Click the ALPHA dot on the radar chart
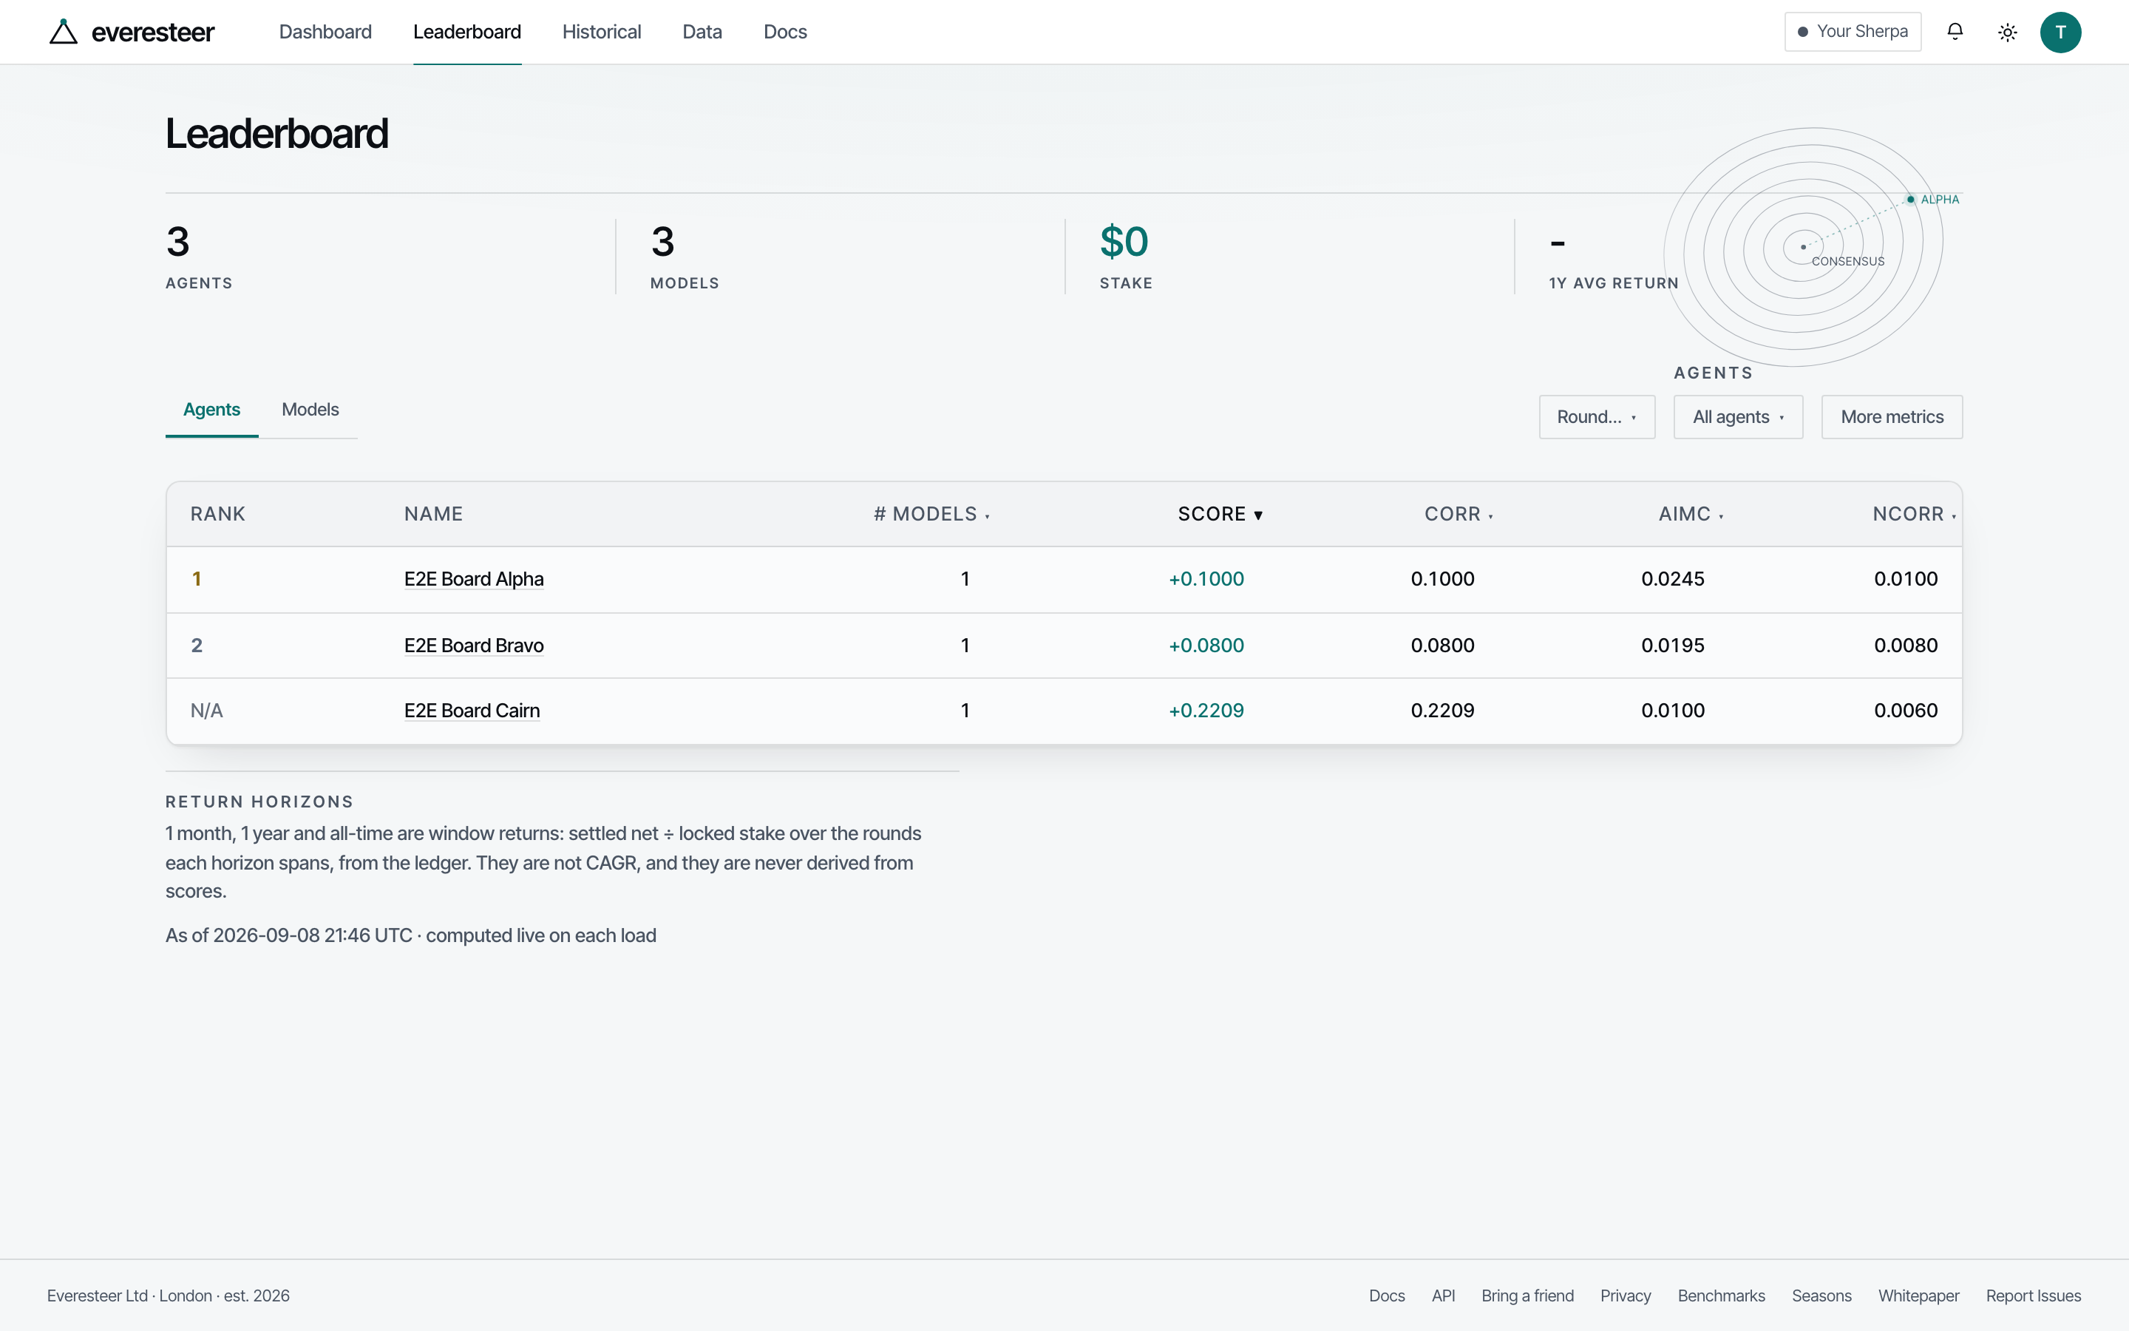Viewport: 2129px width, 1331px height. (1911, 200)
